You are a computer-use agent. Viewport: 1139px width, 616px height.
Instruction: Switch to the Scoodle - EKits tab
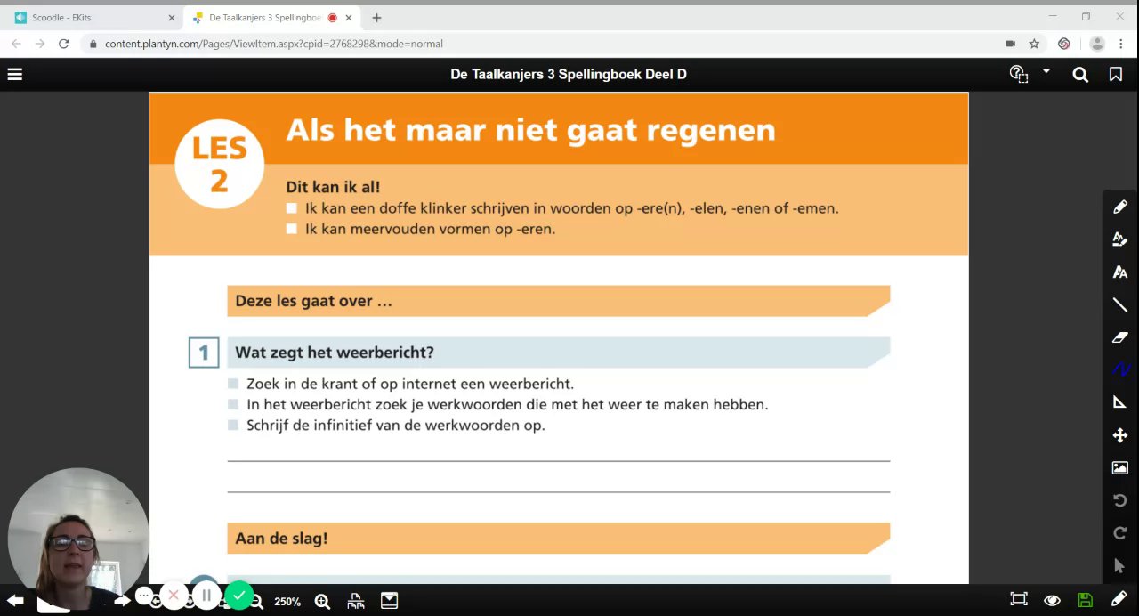93,18
